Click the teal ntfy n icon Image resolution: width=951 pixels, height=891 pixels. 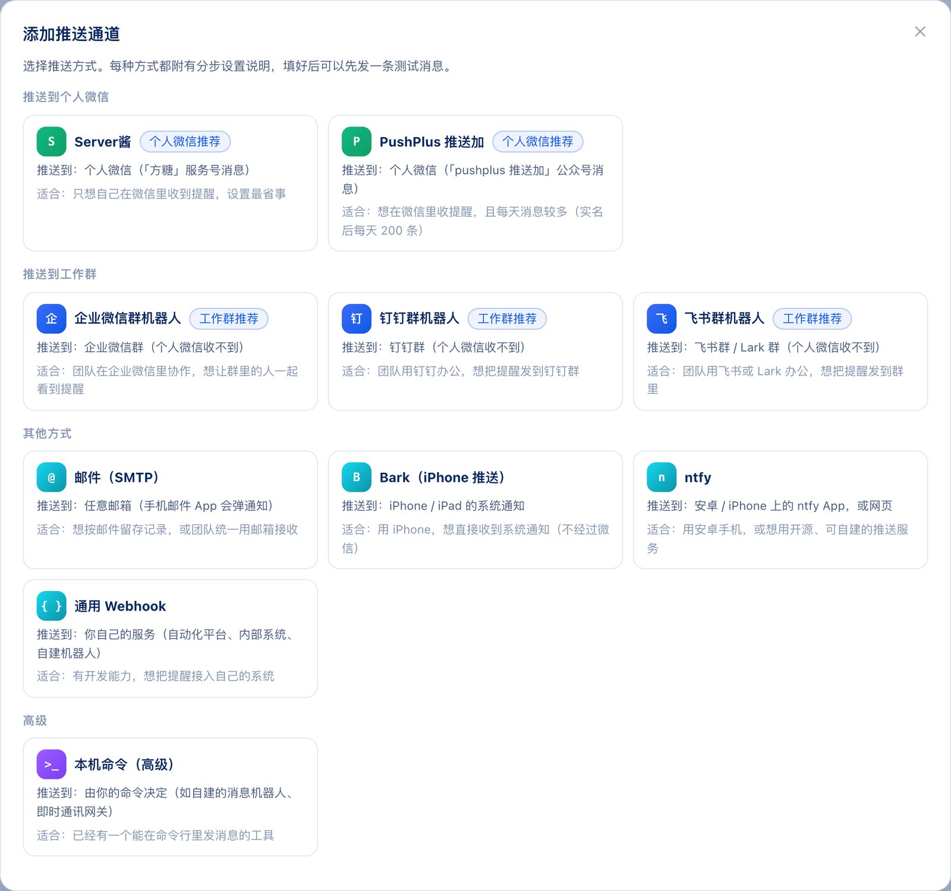coord(662,477)
